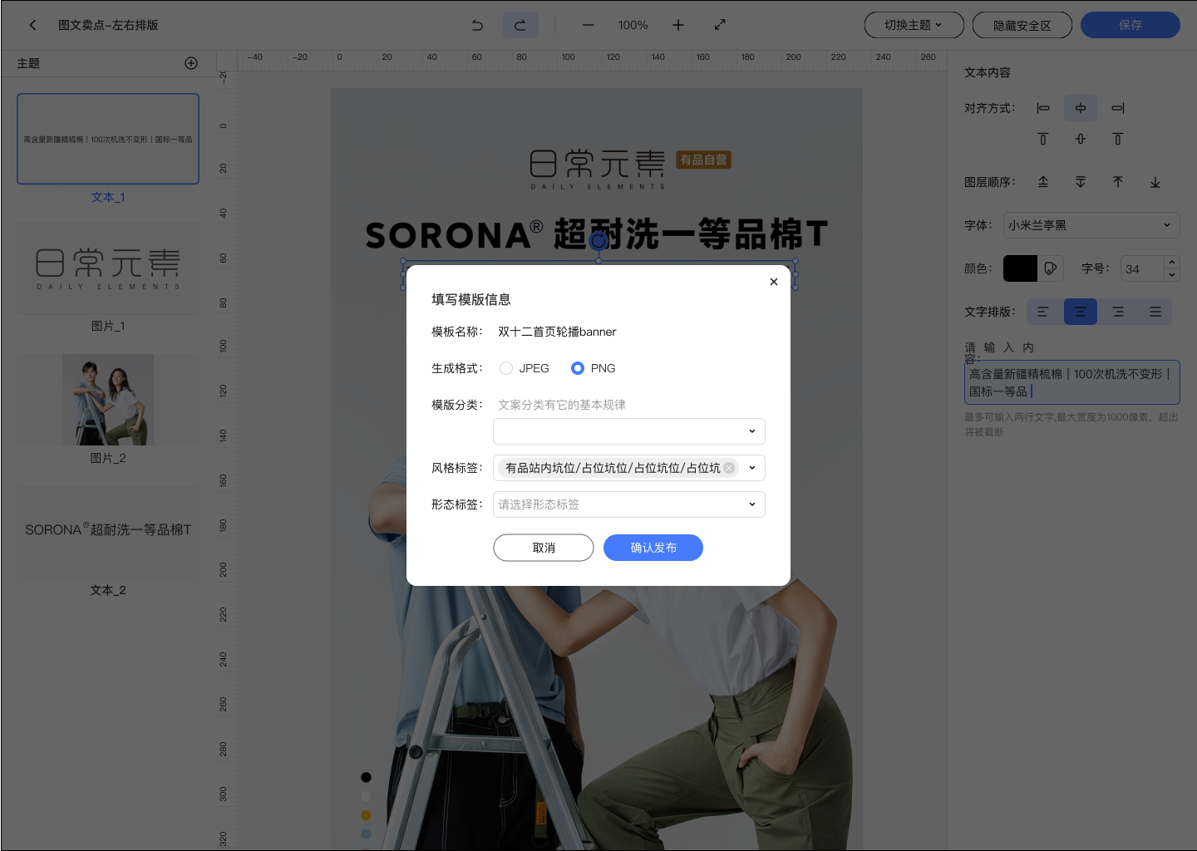Align vertical middle icon
Screen dimensions: 1197x851
tap(1081, 139)
